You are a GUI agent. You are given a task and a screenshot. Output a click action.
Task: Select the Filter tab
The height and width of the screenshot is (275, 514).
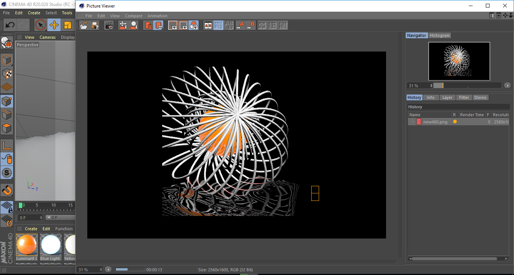[x=464, y=97]
